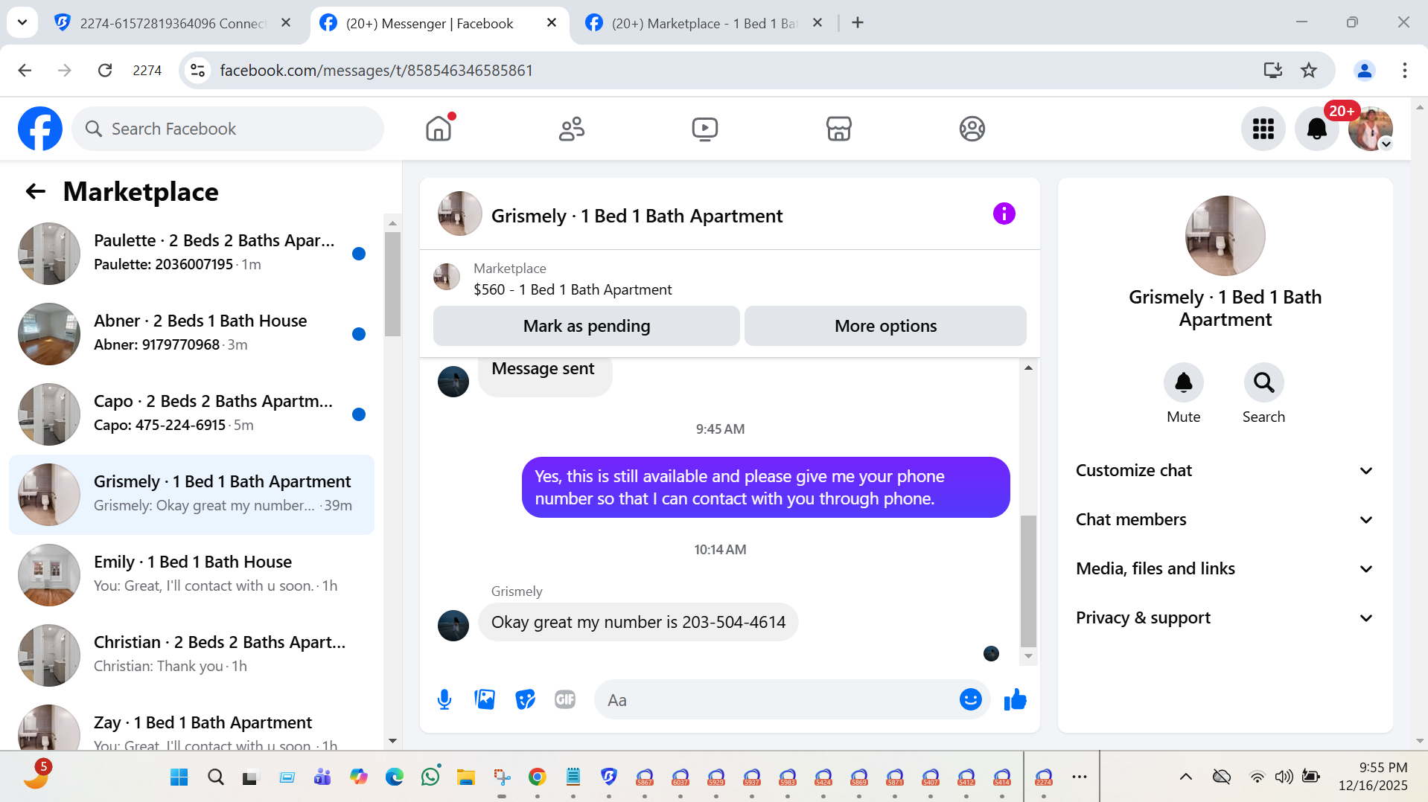Viewport: 1428px width, 802px height.
Task: Open the clock showing 9:55 PM 12/16/2025
Action: pos(1372,777)
